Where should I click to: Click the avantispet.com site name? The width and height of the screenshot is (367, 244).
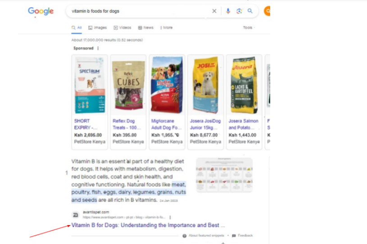coord(96,212)
